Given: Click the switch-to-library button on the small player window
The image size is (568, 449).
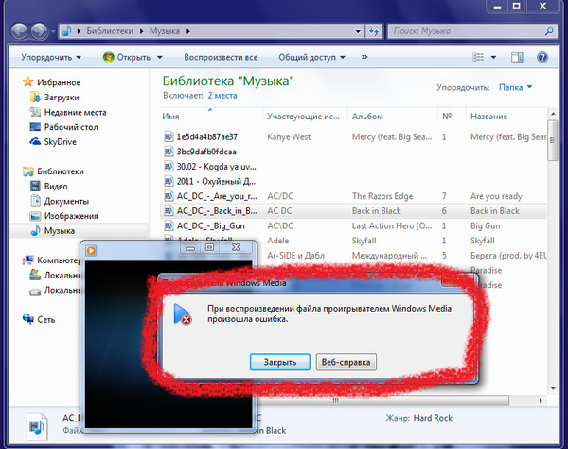Looking at the screenshot, I should [x=209, y=247].
